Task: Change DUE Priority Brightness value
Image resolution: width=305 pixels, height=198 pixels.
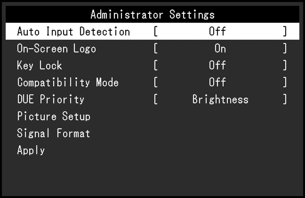Action: (x=221, y=99)
